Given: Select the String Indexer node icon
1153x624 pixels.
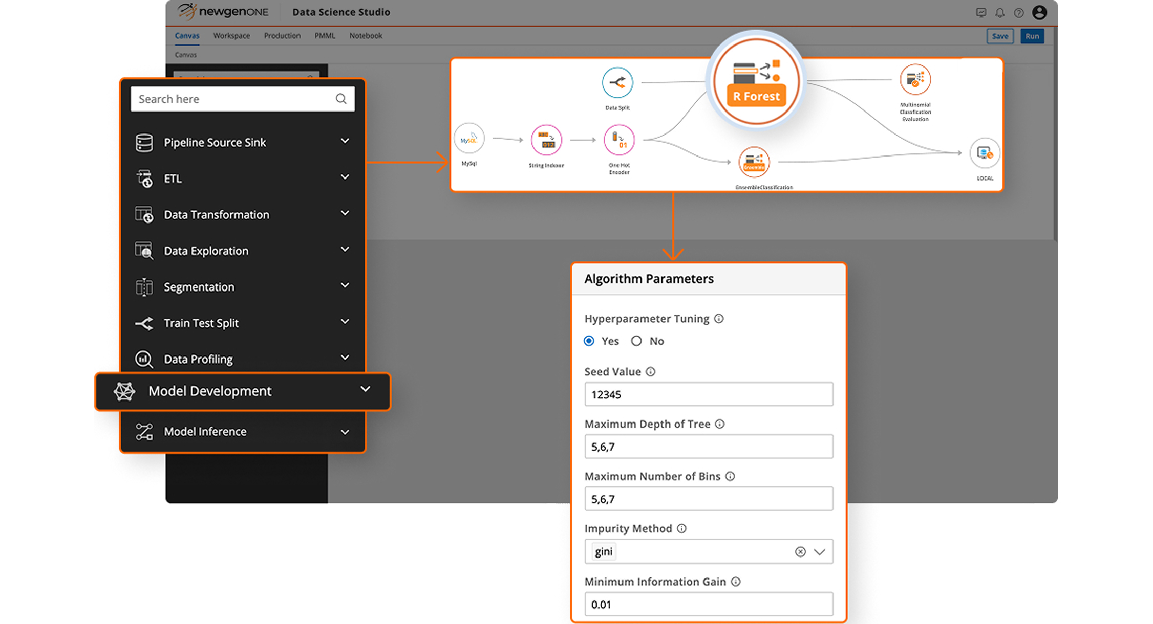Looking at the screenshot, I should click(546, 140).
